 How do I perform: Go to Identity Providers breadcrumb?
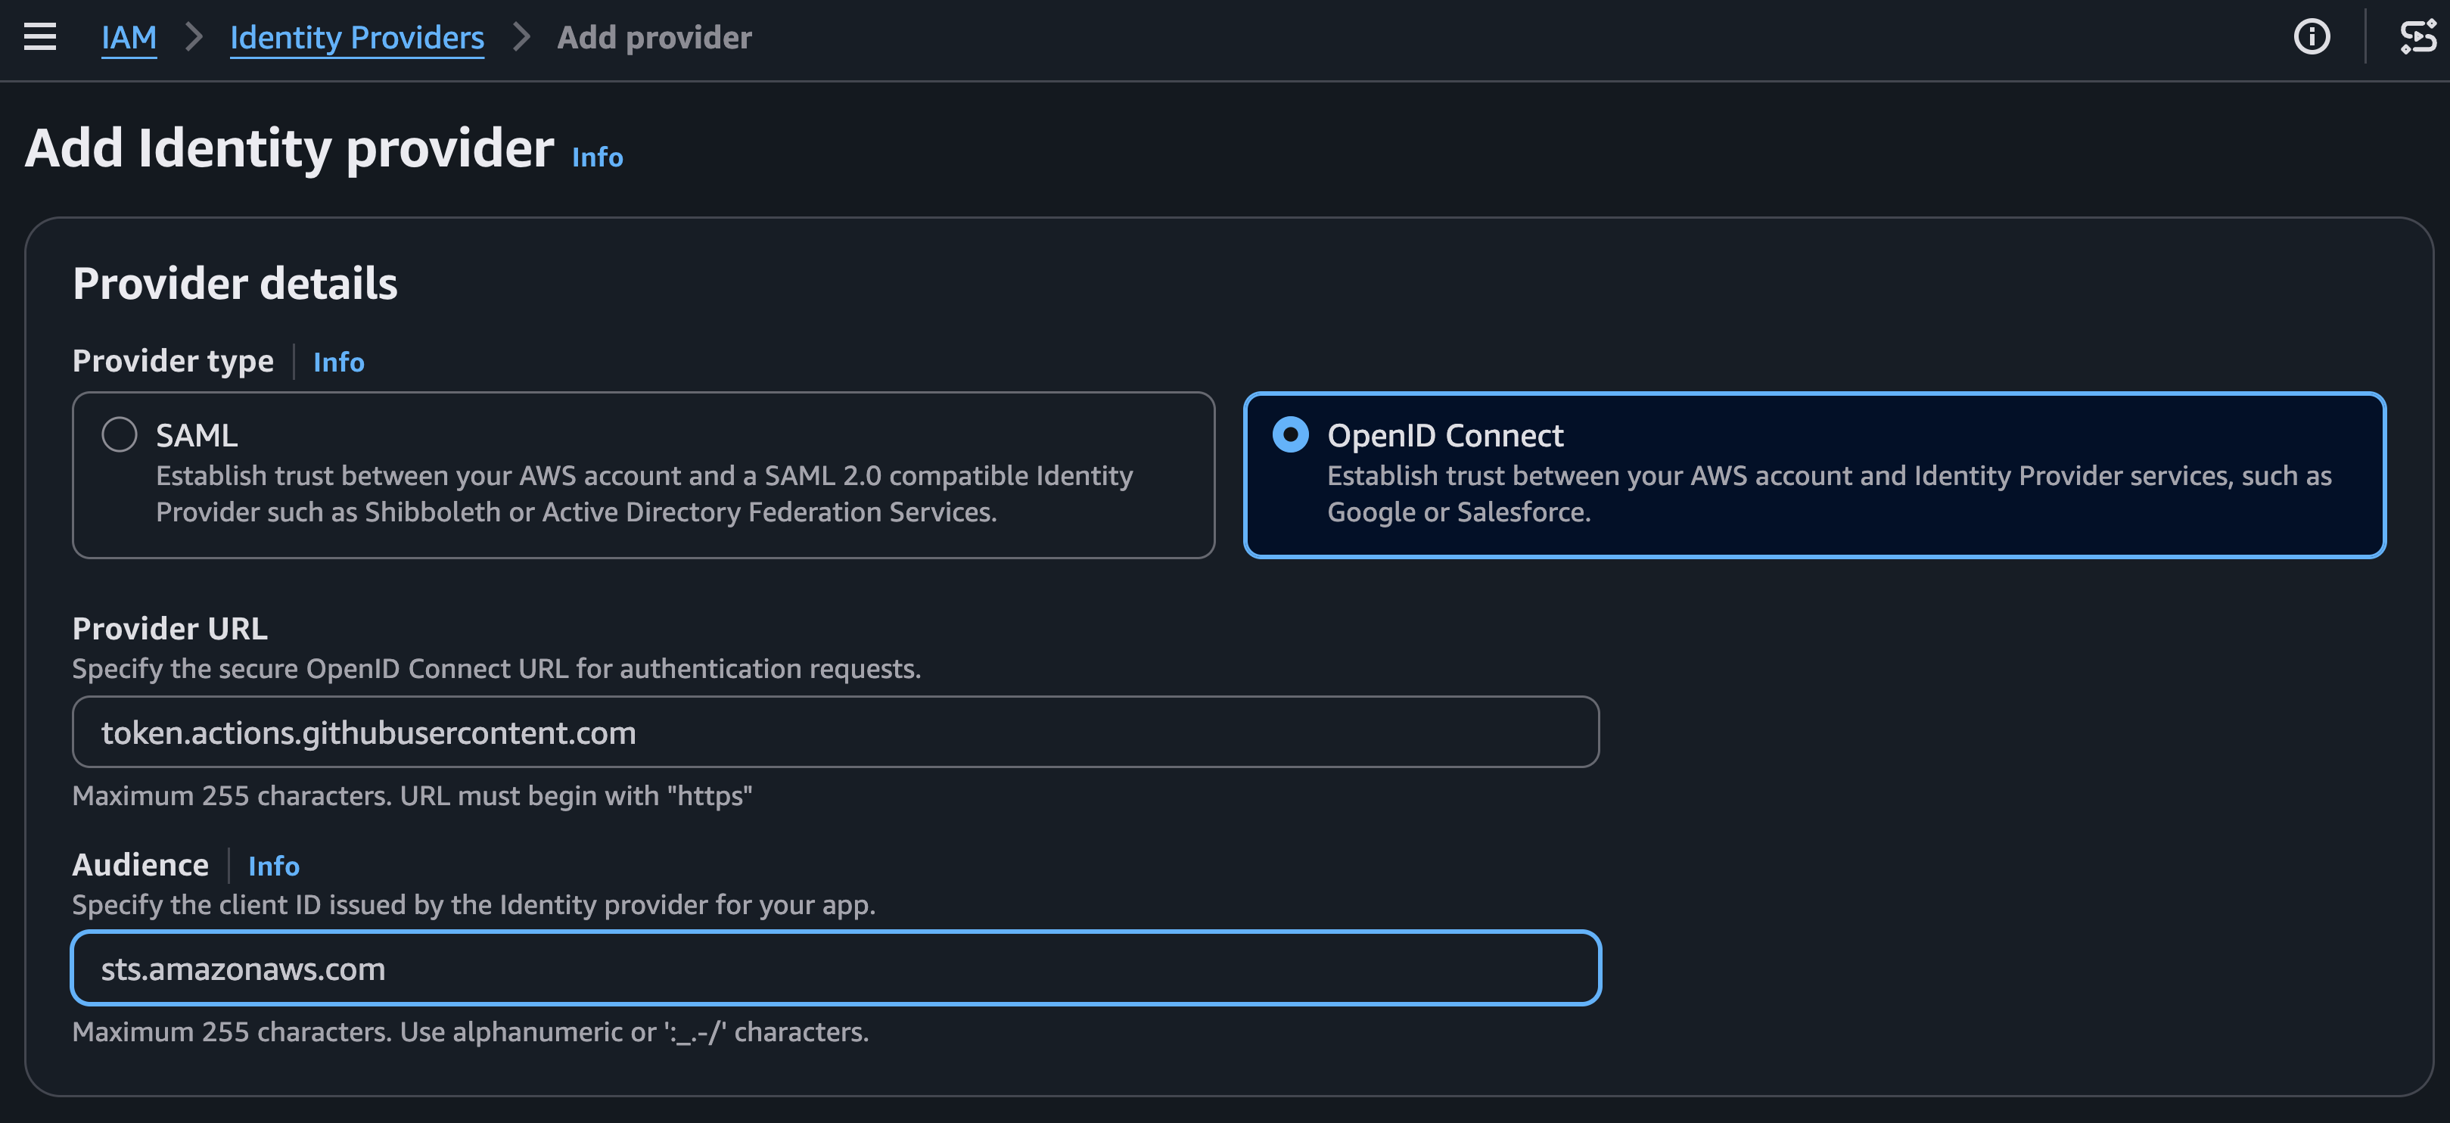(x=356, y=37)
